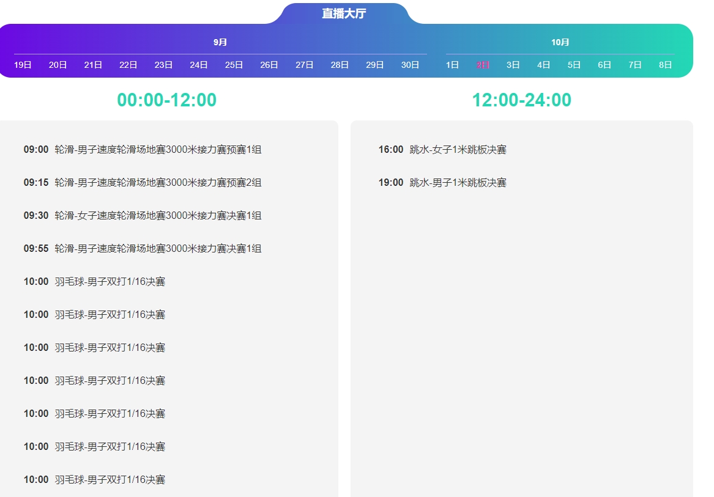Screen dimensions: 714x497
Task: Click the 直播大厅 header tab
Action: click(x=344, y=13)
